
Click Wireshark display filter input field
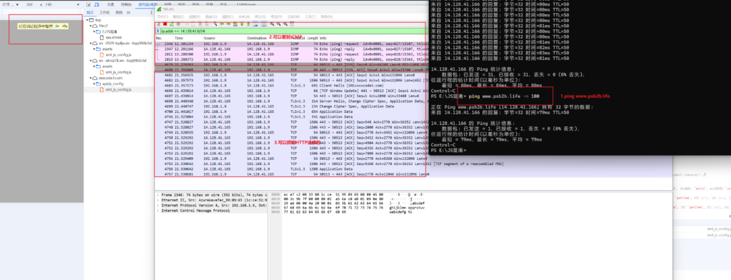pyautogui.click(x=293, y=31)
